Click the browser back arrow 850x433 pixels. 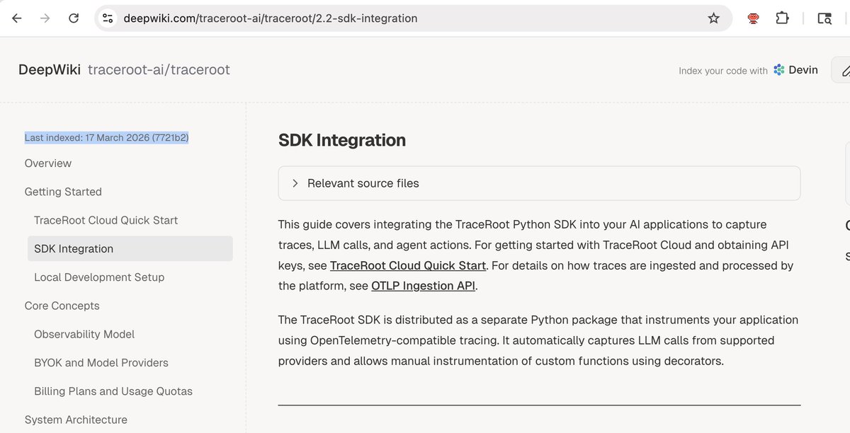click(17, 18)
